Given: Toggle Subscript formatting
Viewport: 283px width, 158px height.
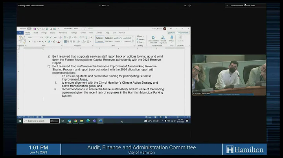Looking at the screenshot, I should tap(43, 42).
